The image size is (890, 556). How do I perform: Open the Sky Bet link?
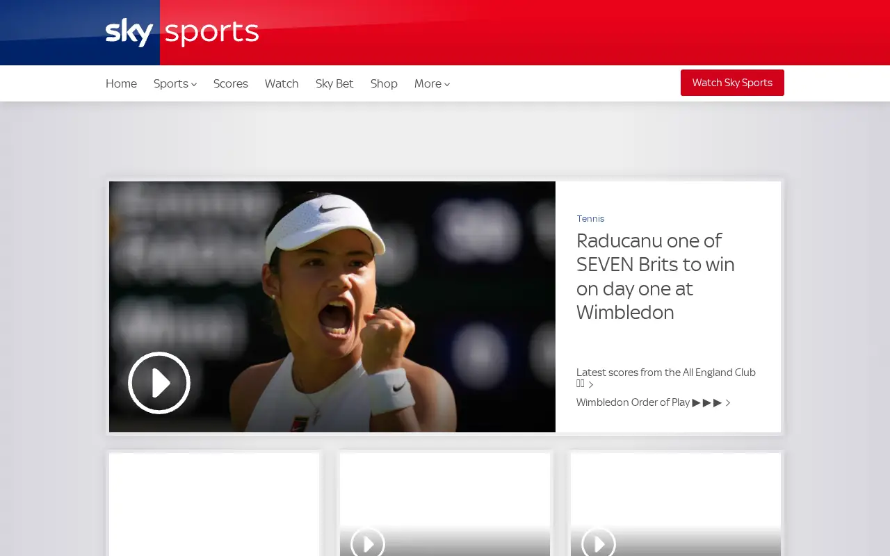(334, 83)
